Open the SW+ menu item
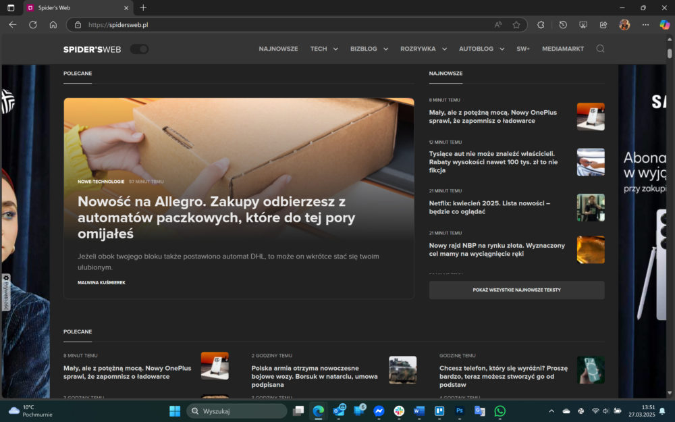This screenshot has width=675, height=422. [x=523, y=49]
